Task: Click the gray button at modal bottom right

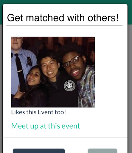Action: (103, 151)
